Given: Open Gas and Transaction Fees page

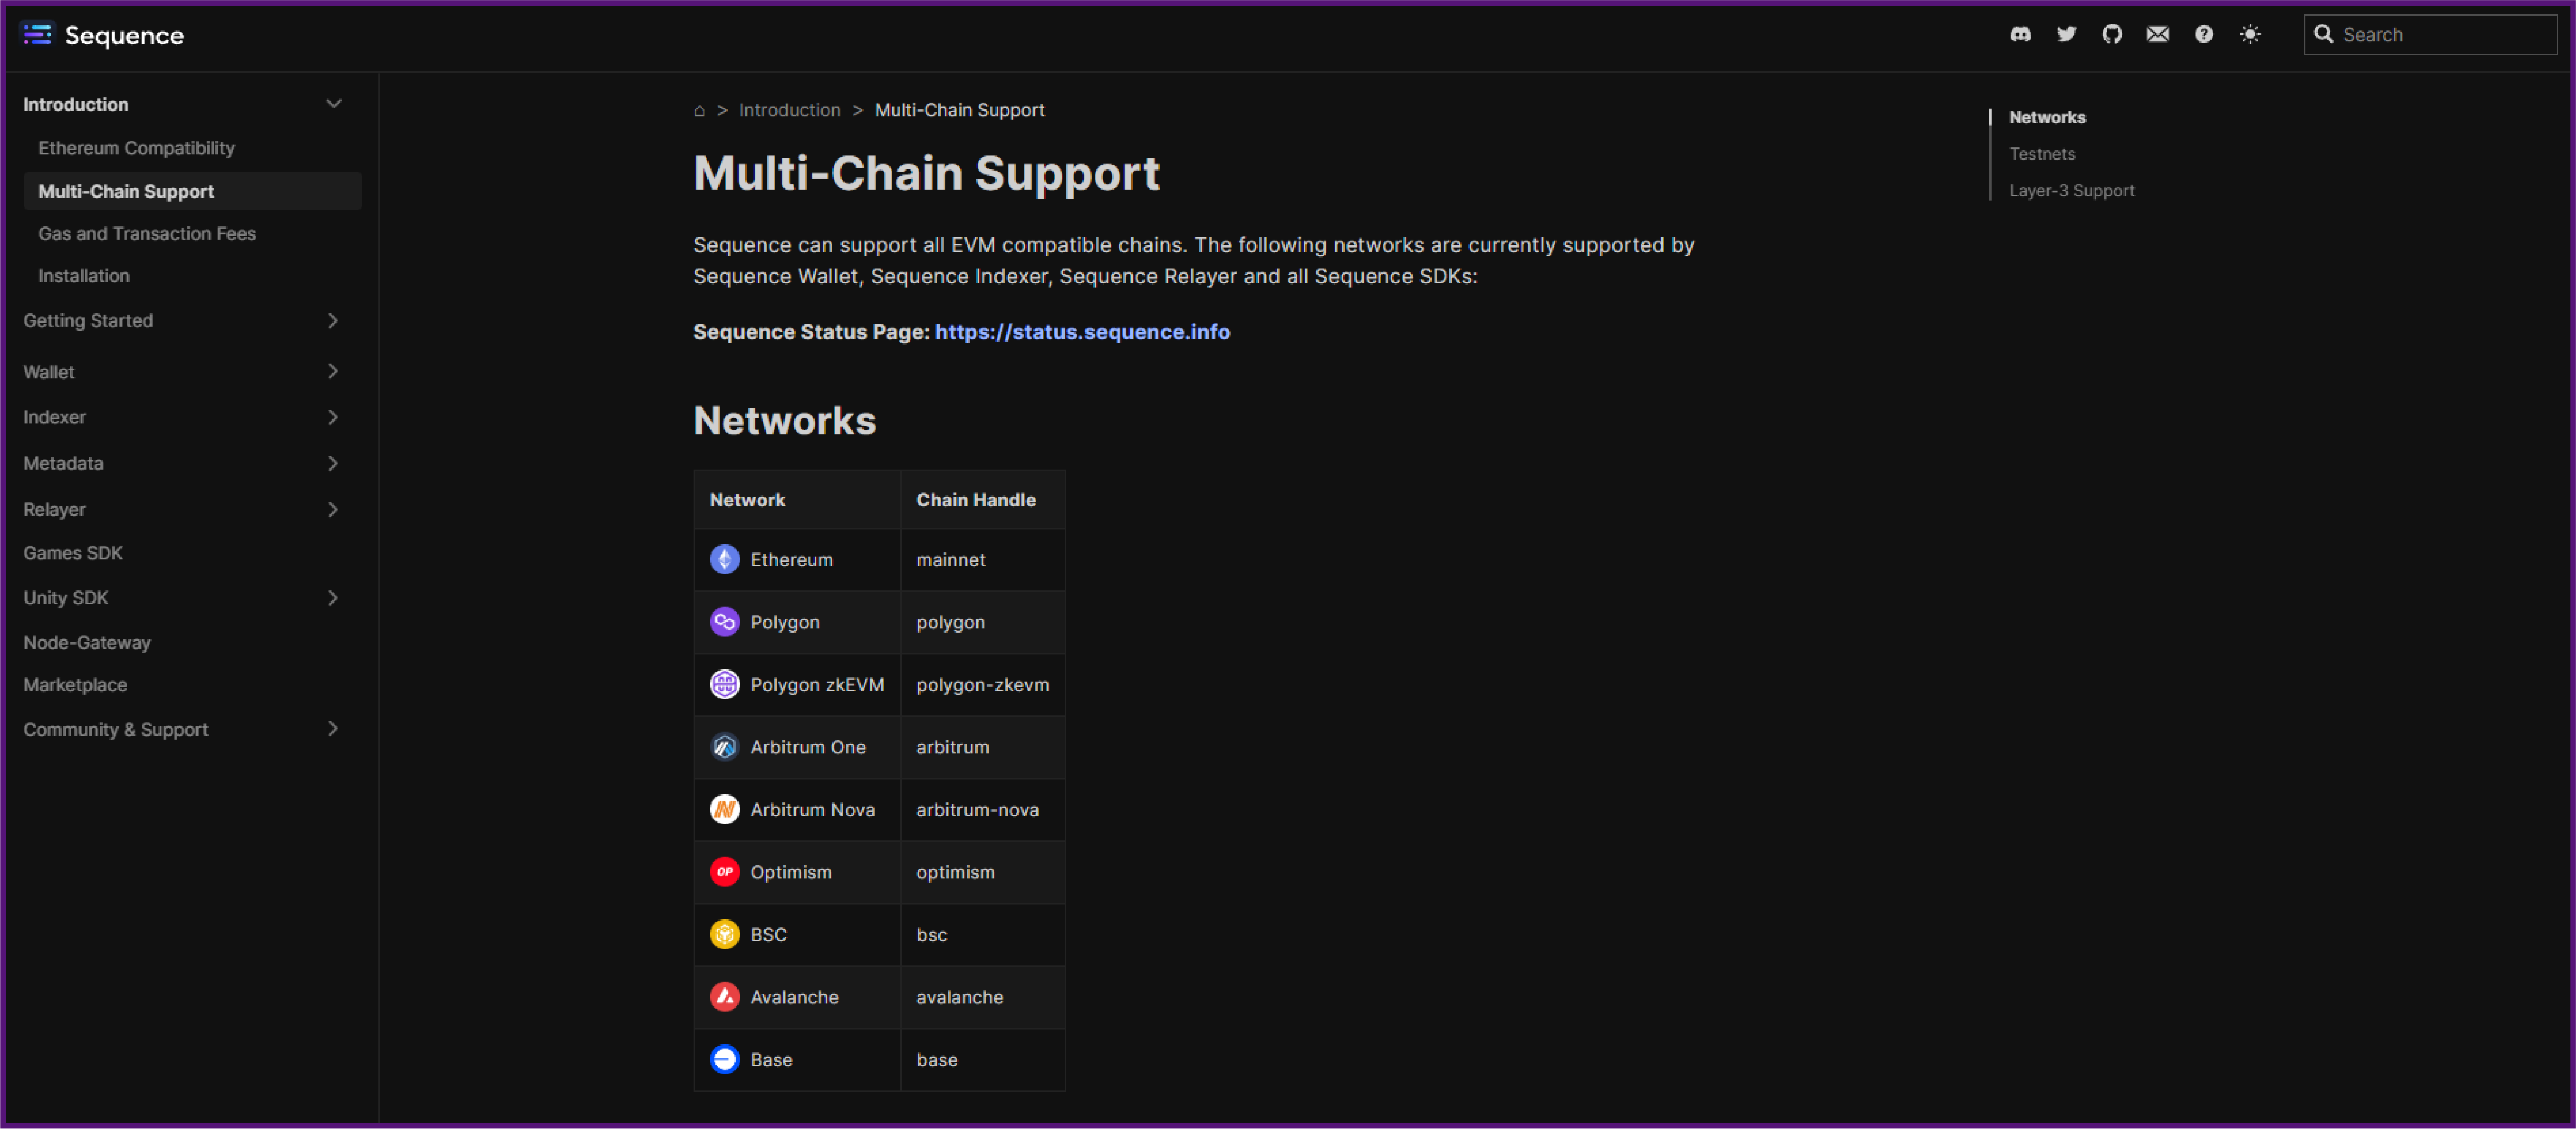Looking at the screenshot, I should pos(147,233).
